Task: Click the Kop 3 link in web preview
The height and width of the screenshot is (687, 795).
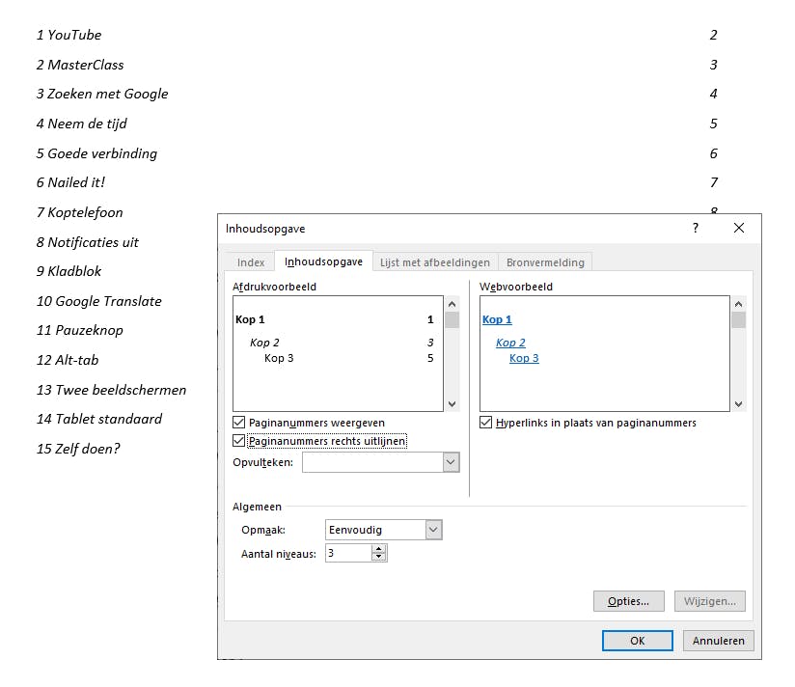Action: coord(524,358)
